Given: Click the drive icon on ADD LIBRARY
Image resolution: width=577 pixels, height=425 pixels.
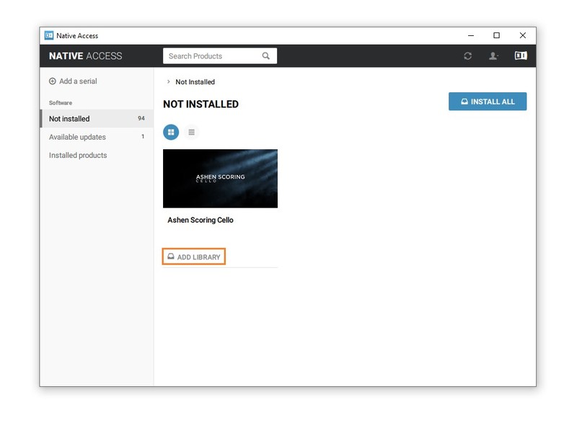Looking at the screenshot, I should (171, 256).
